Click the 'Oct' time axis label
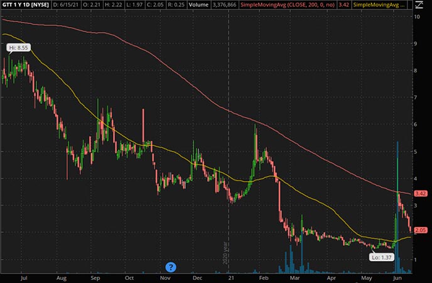 [x=129, y=278]
